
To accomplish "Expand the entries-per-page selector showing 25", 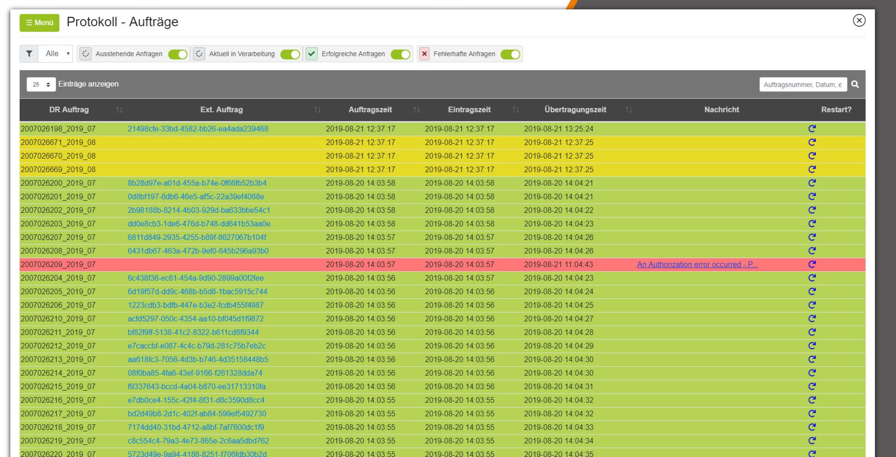I will pos(41,84).
